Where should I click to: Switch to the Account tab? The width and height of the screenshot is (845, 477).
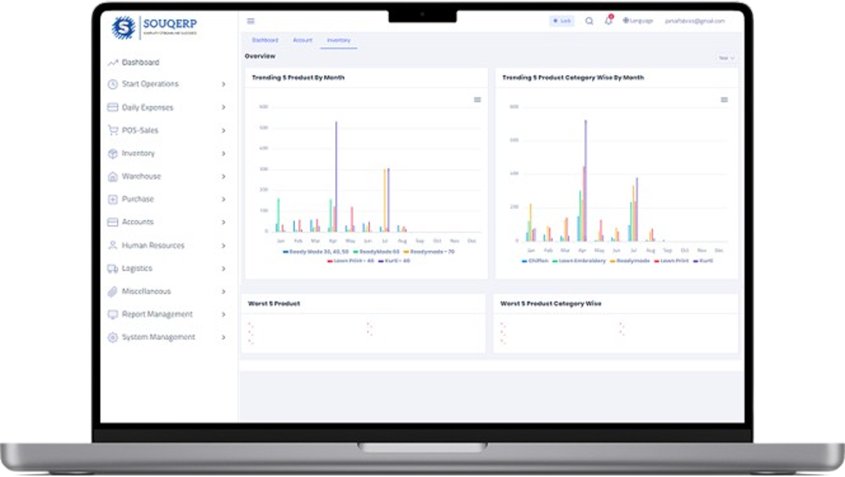[x=303, y=40]
